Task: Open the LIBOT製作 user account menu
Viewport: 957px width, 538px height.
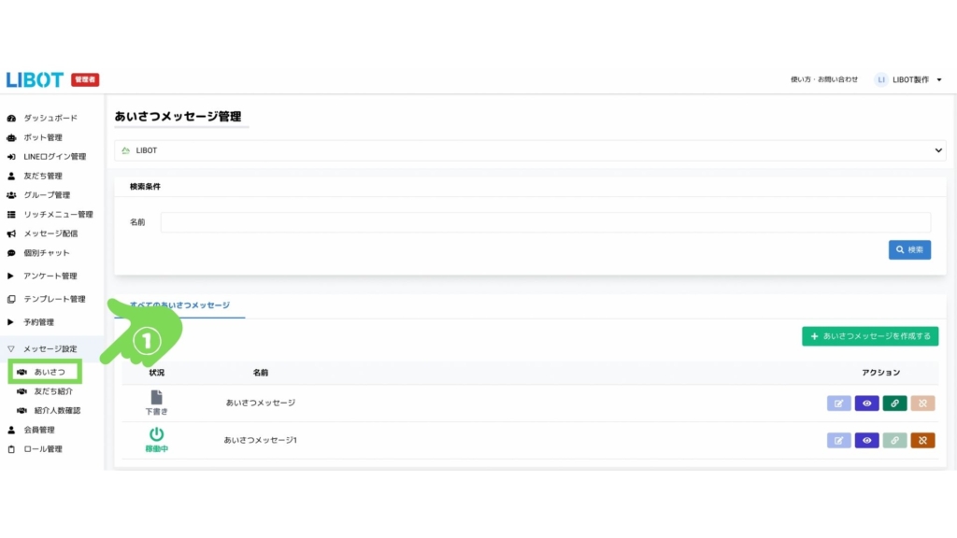Action: (908, 80)
